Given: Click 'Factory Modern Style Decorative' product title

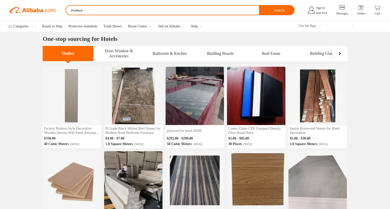Looking at the screenshot, I should [x=72, y=131].
